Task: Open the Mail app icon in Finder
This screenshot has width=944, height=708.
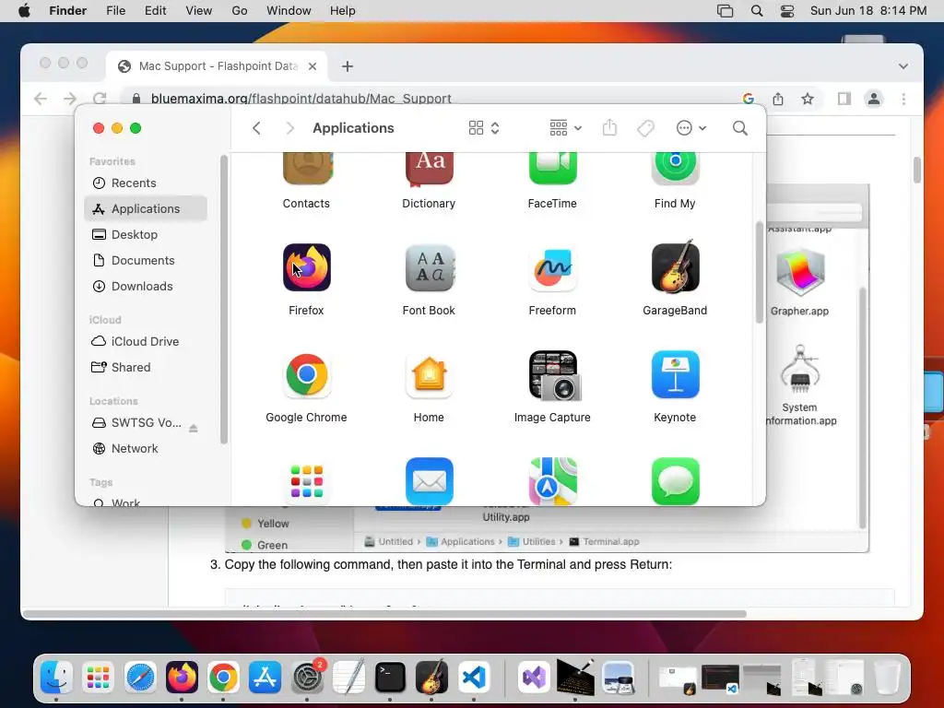Action: click(429, 481)
